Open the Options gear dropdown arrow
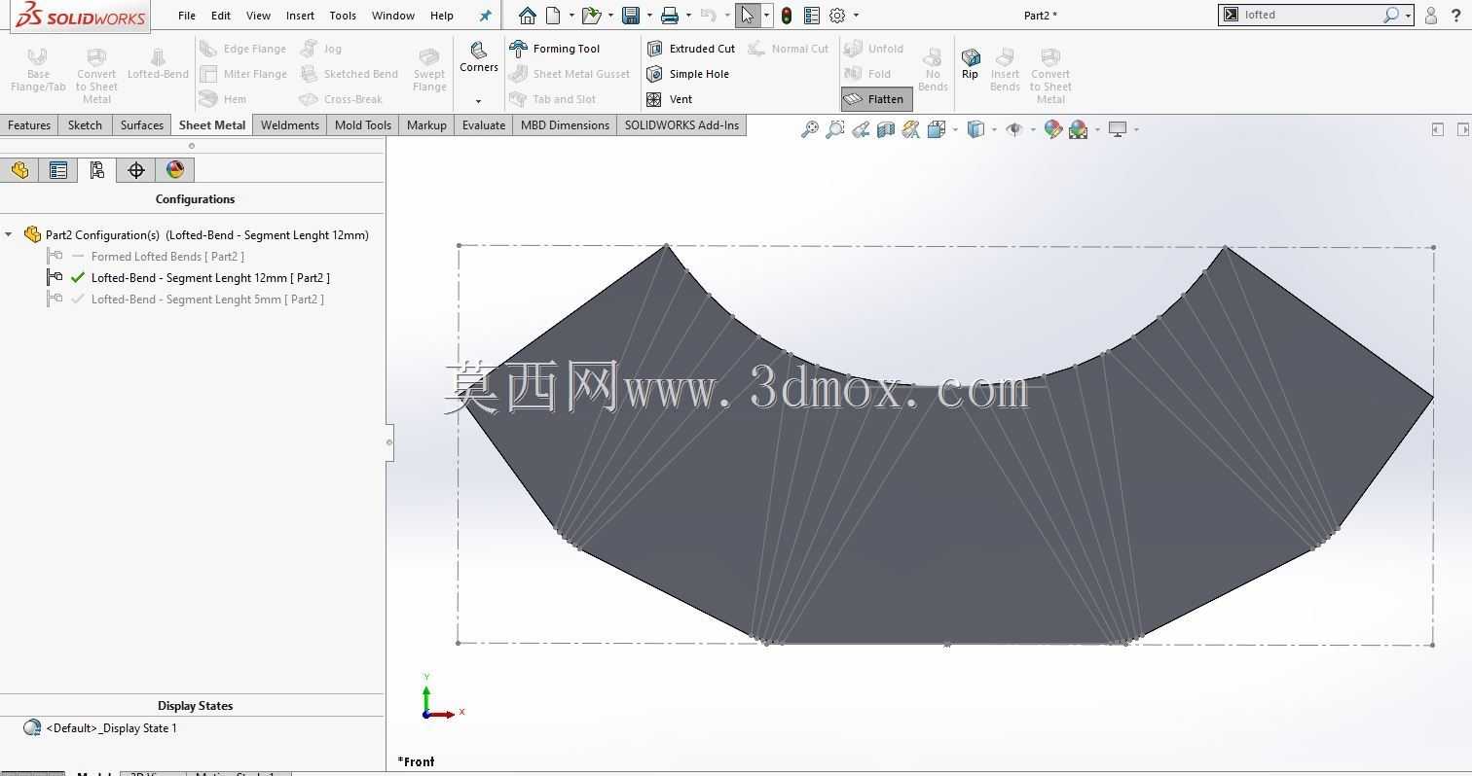The width and height of the screenshot is (1472, 776). pos(856,16)
